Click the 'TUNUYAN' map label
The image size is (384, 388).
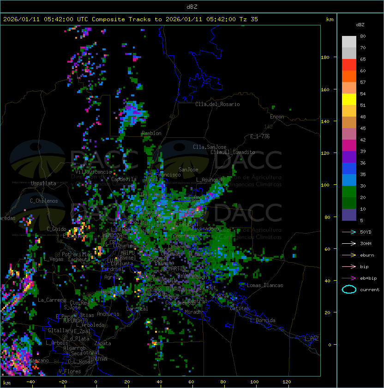click(x=98, y=359)
